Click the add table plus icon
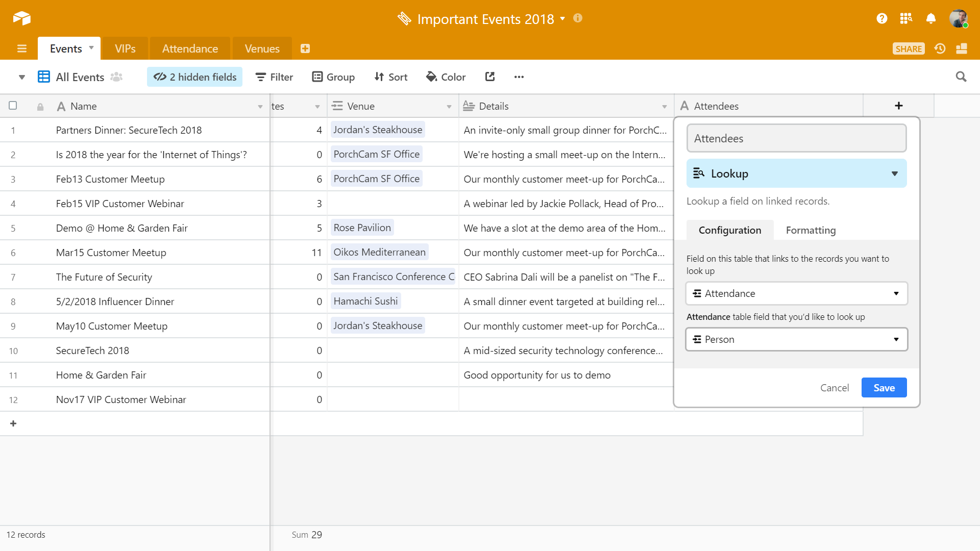 point(305,48)
